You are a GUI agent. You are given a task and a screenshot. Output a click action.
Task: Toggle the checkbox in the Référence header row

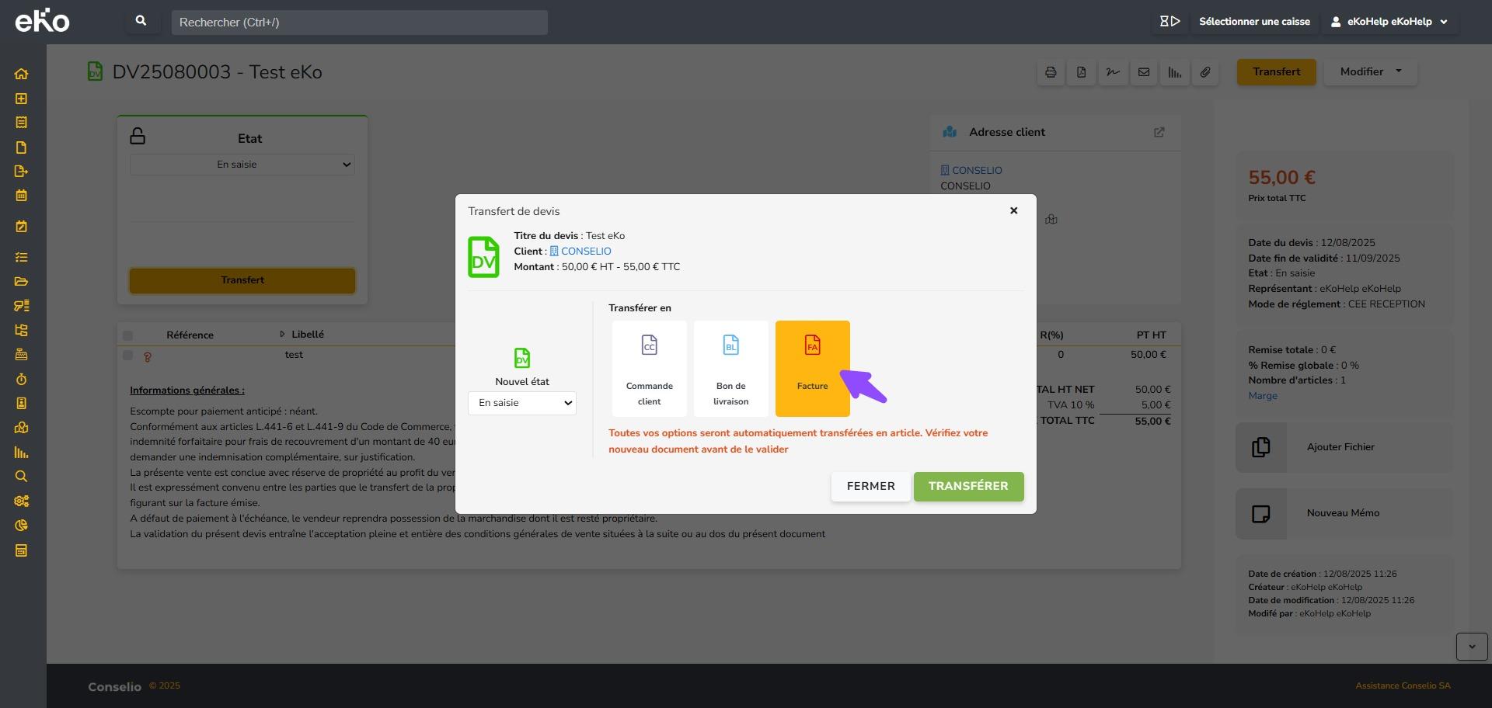tap(127, 335)
